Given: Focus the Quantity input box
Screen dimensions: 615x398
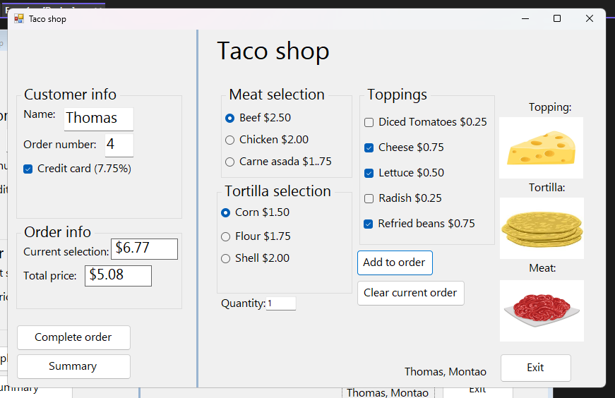Looking at the screenshot, I should [x=280, y=303].
